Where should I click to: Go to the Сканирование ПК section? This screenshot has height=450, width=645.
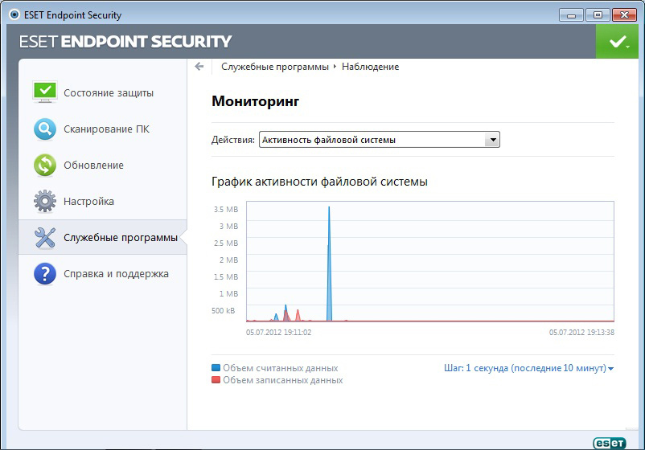tap(106, 129)
